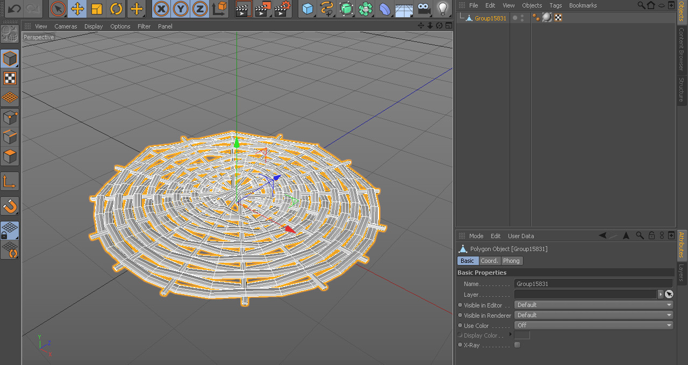Enable the X-Ray checkbox
Image resolution: width=688 pixels, height=365 pixels.
[517, 345]
